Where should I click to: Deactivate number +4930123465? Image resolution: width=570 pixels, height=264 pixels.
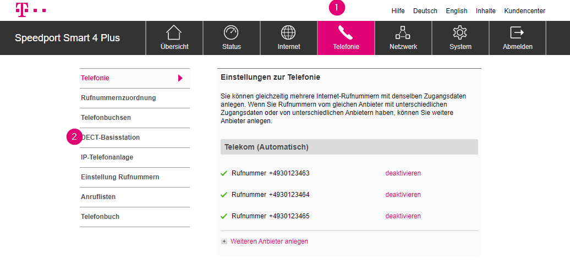pos(403,216)
